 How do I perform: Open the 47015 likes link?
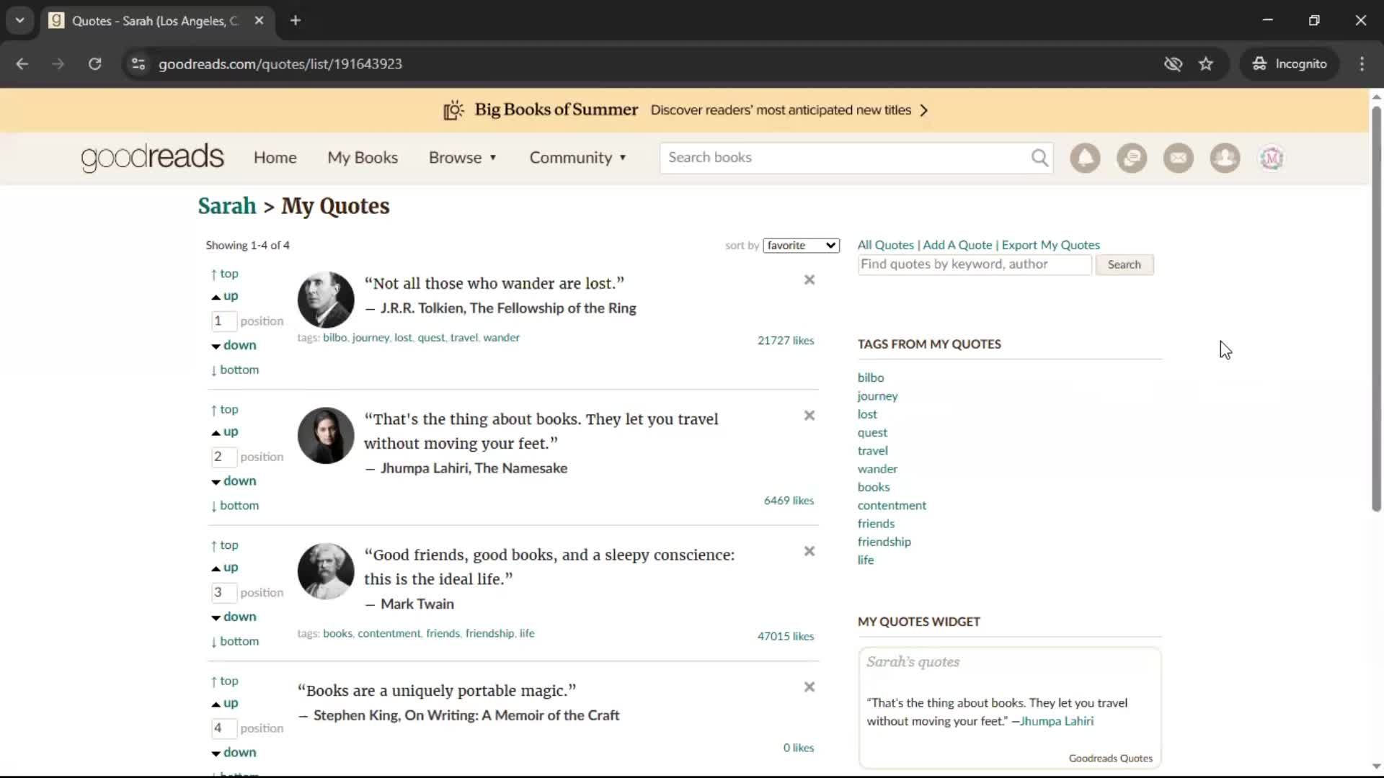pyautogui.click(x=785, y=636)
